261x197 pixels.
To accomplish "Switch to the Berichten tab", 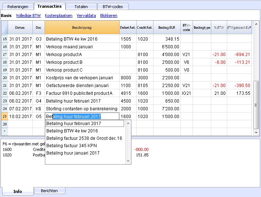I will coord(49,191).
